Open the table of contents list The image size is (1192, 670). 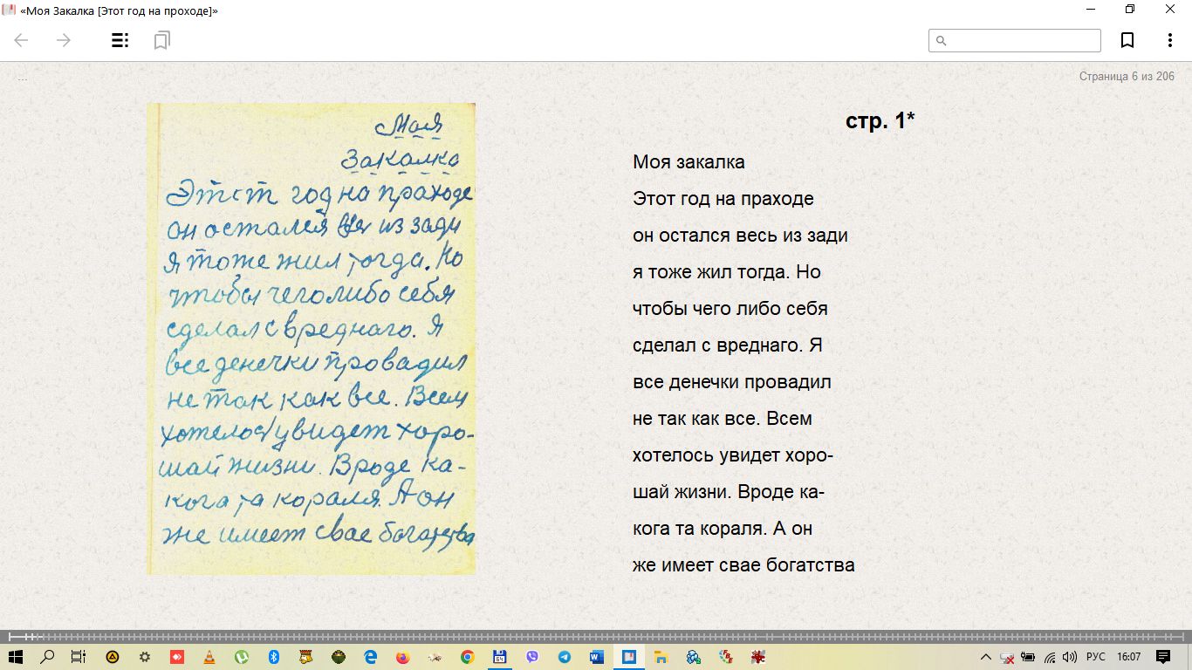[x=120, y=40]
